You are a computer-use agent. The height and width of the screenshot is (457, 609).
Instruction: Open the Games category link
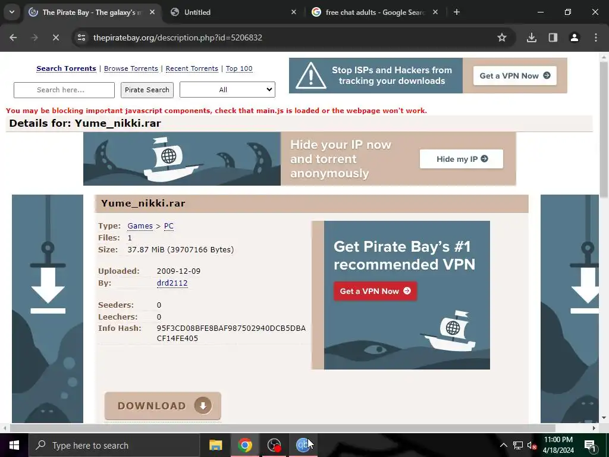pyautogui.click(x=140, y=226)
